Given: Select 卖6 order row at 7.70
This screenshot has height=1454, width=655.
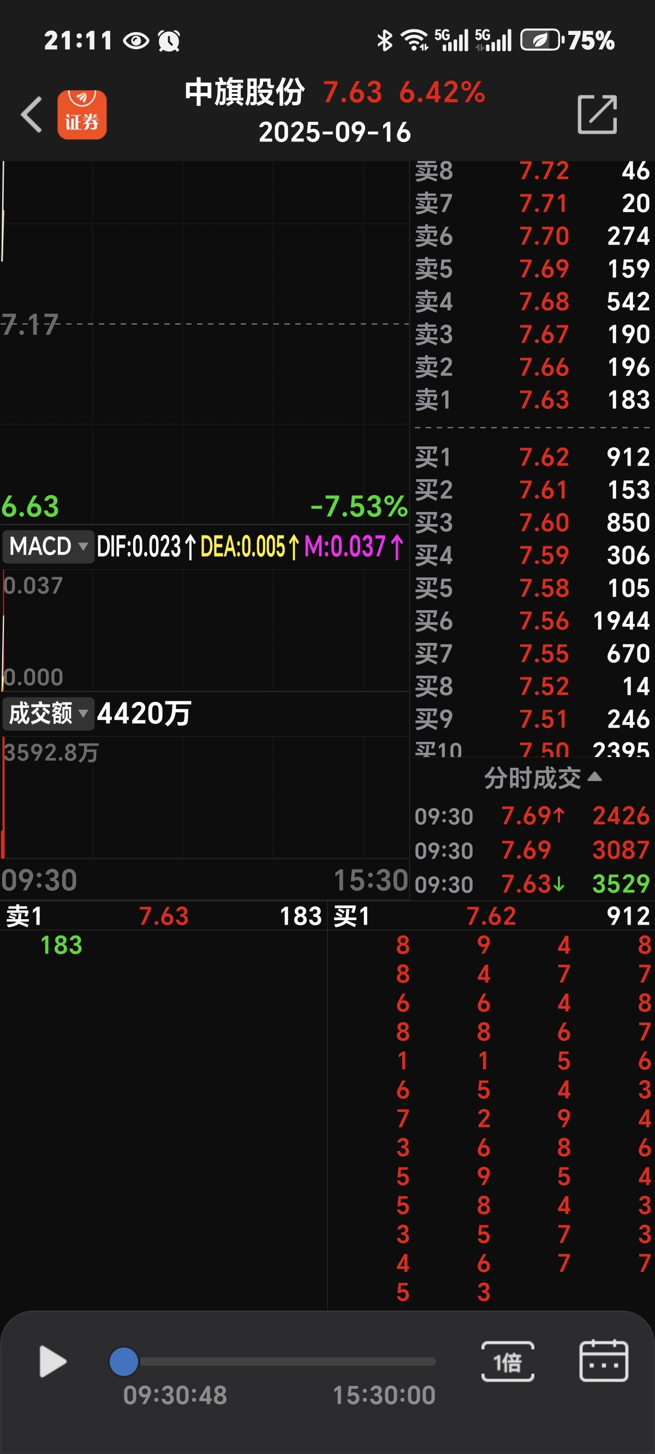Looking at the screenshot, I should [532, 236].
